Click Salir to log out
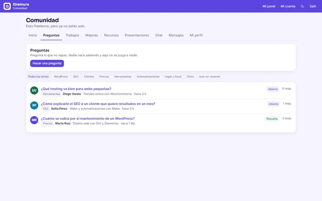 (x=313, y=6)
